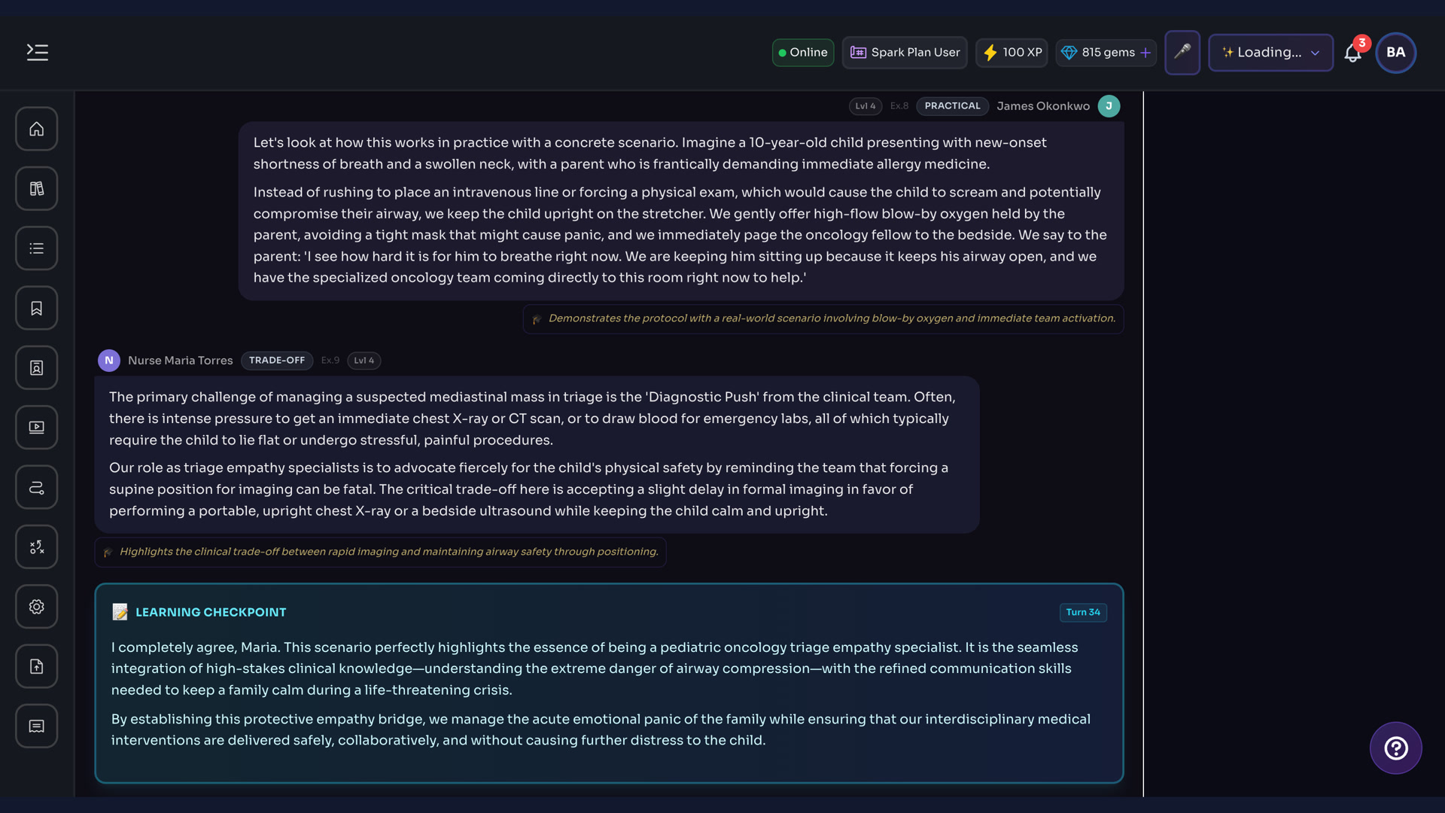Image resolution: width=1445 pixels, height=813 pixels.
Task: Click Nurse Maria Torres's N avatar
Action: (109, 361)
